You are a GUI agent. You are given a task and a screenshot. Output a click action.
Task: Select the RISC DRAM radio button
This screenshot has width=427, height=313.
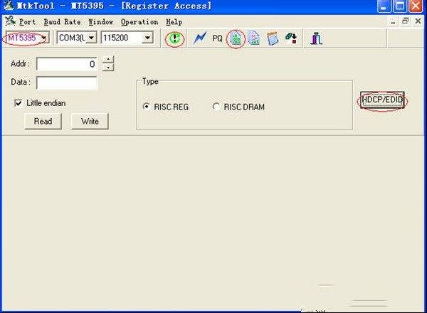point(216,107)
